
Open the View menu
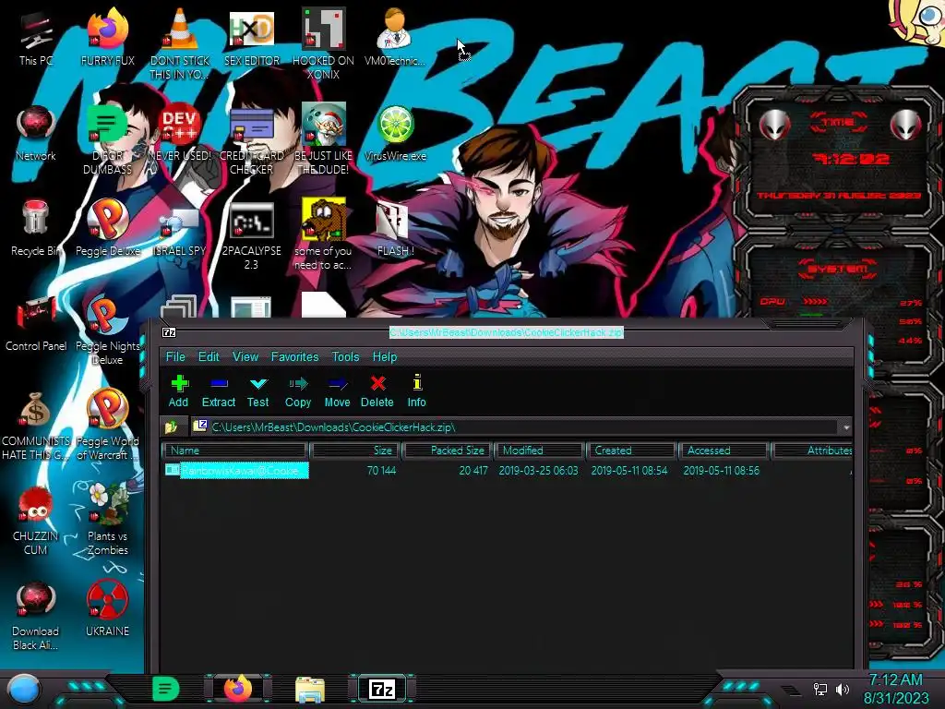(x=245, y=356)
